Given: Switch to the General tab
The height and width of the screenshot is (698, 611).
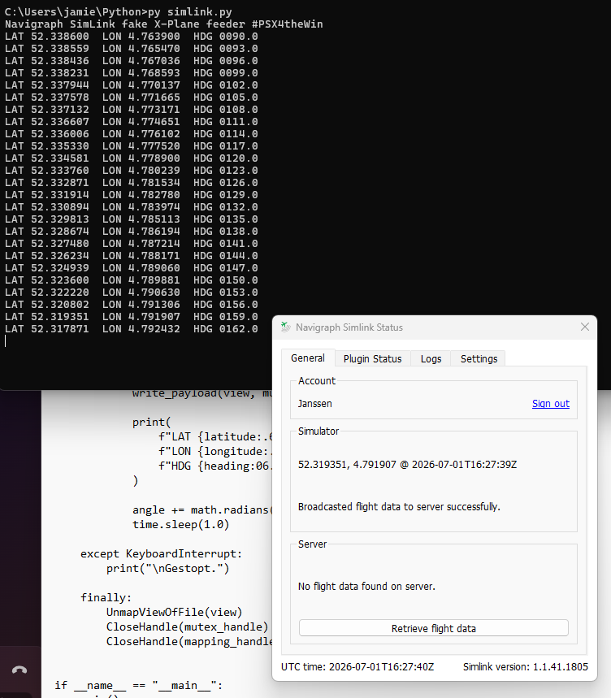Looking at the screenshot, I should pos(308,358).
